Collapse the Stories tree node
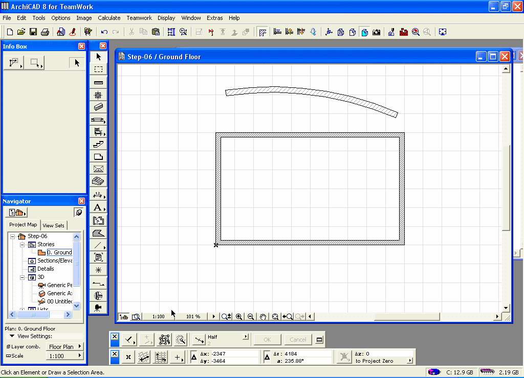The image size is (524, 378). (23, 245)
